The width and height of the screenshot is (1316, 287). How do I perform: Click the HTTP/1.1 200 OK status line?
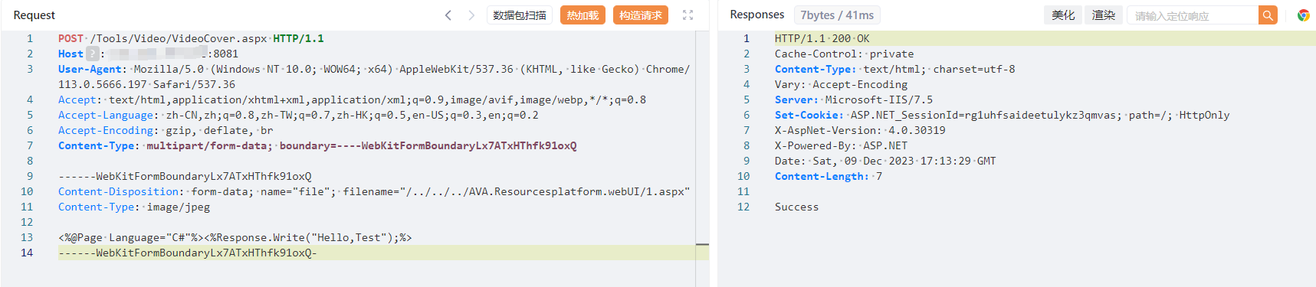tap(822, 38)
